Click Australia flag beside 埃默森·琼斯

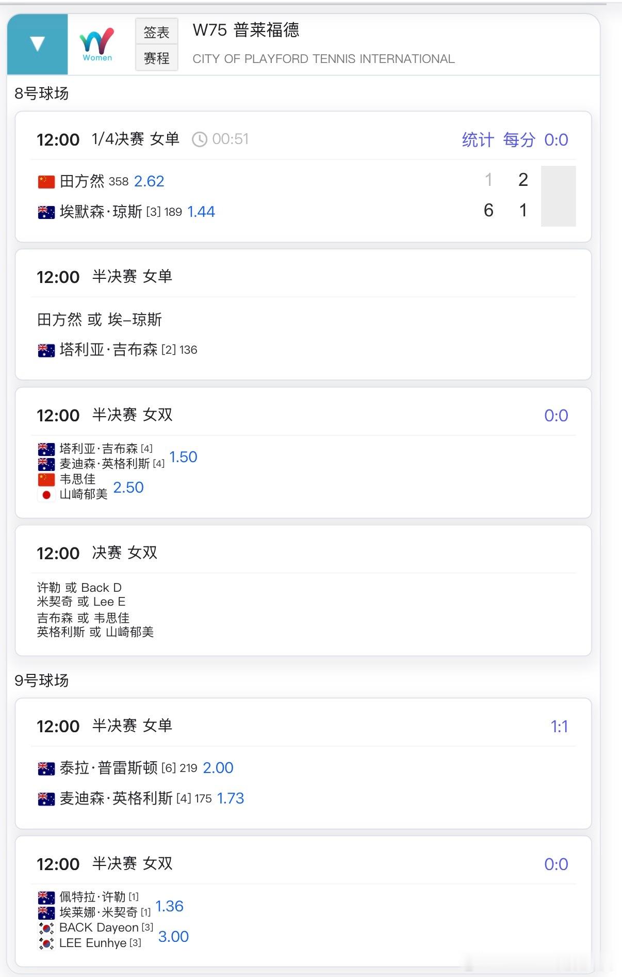coord(46,212)
